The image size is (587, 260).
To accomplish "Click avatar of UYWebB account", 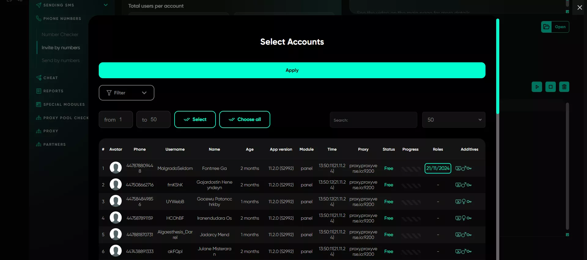I will pyautogui.click(x=116, y=201).
